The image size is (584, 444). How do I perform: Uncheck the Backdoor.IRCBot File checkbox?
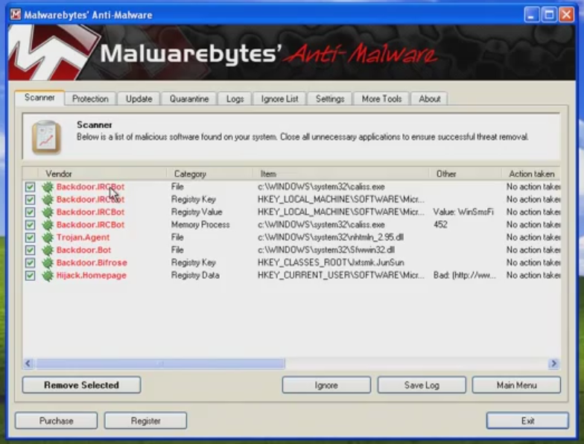(30, 186)
